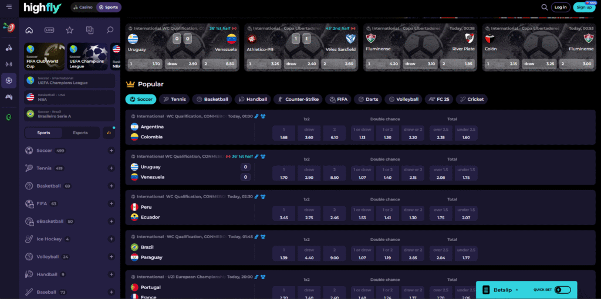Click the Sign up button

584,7
